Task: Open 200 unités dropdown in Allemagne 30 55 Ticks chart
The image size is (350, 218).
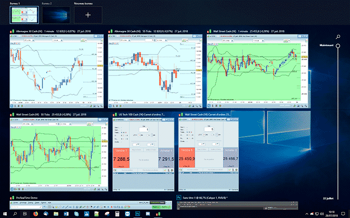Action: click(x=125, y=40)
